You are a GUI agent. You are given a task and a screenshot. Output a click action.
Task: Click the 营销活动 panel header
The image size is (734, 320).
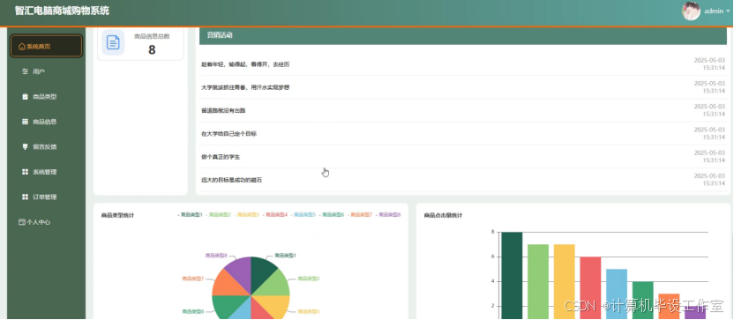click(463, 35)
